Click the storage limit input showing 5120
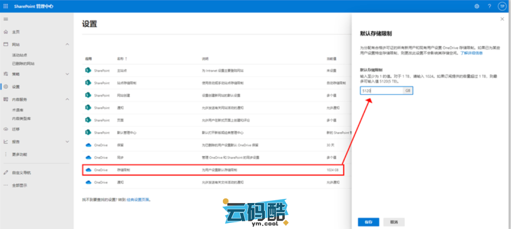Image resolution: width=511 pixels, height=229 pixels. coord(381,90)
